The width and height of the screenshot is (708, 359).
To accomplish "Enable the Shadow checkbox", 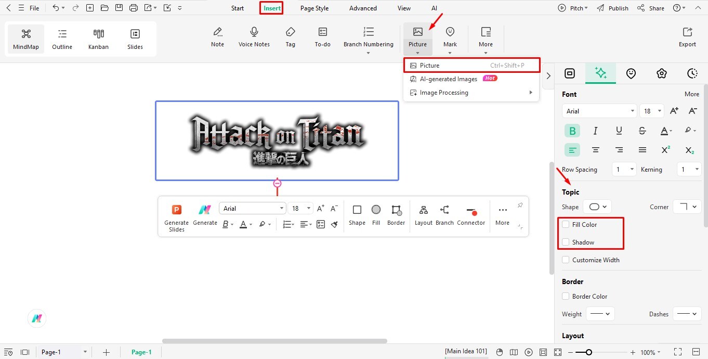I will [566, 242].
